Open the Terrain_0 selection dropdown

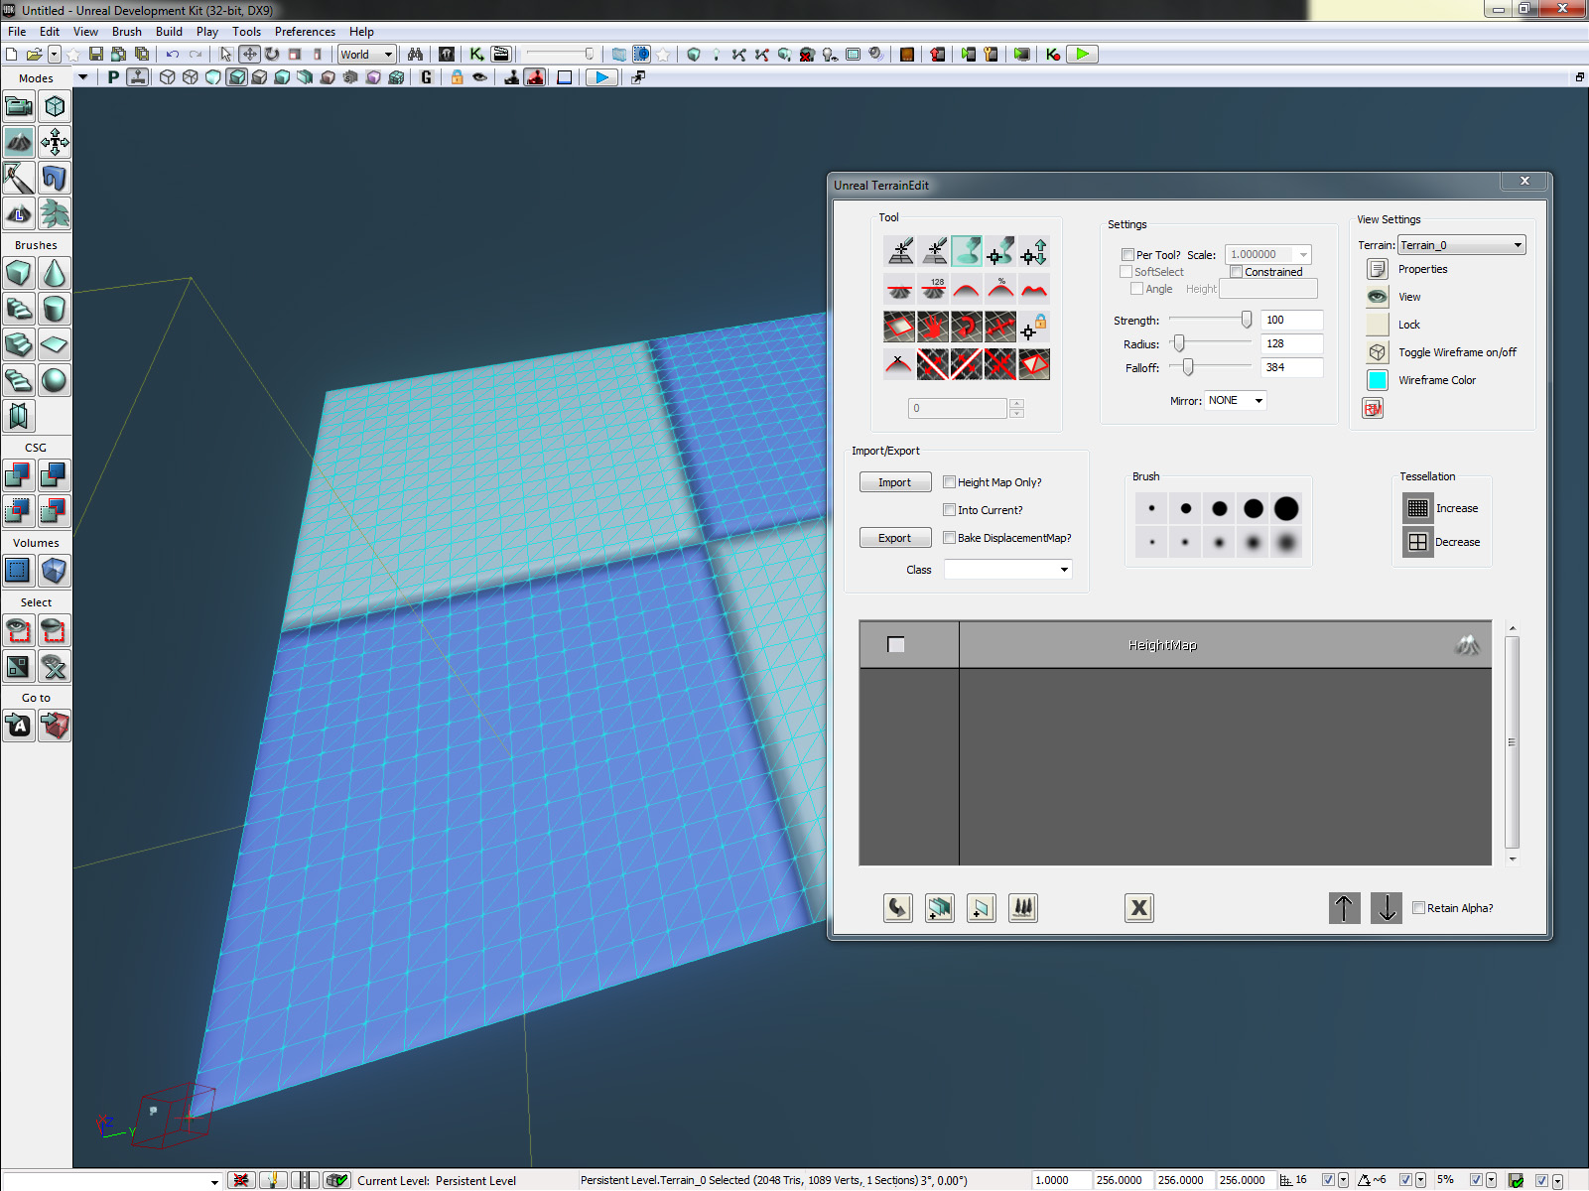pos(1462,245)
